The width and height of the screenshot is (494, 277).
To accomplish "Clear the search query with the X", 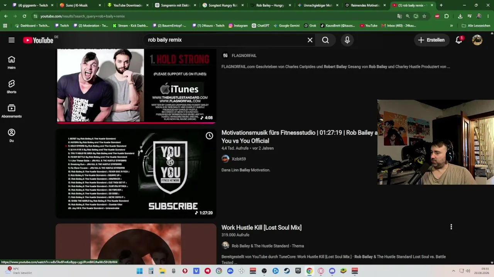I will 310,40.
